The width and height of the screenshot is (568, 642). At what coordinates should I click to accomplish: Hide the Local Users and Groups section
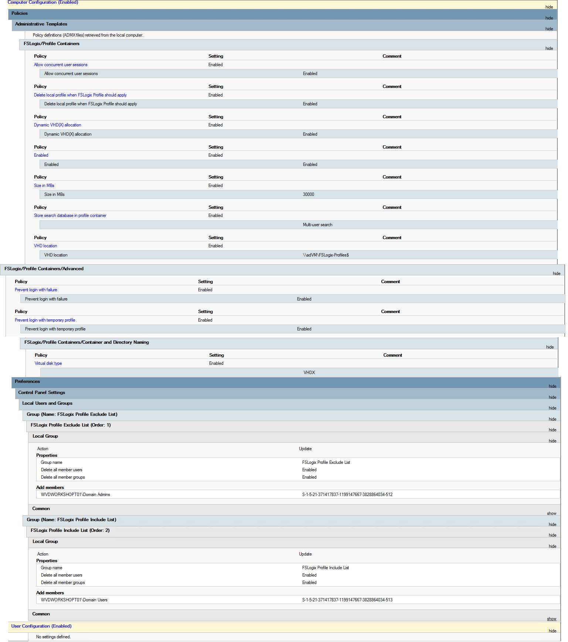(x=552, y=408)
